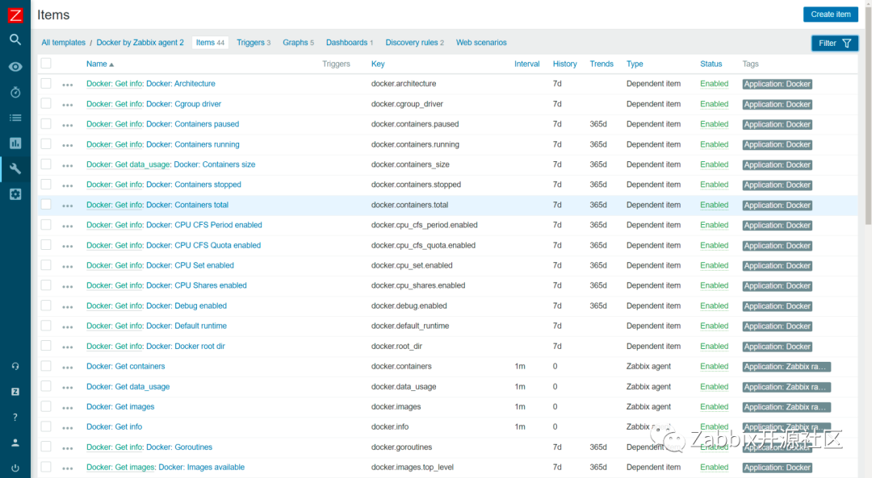Open actions menu for Containers total row
This screenshot has width=872, height=478.
click(x=67, y=206)
